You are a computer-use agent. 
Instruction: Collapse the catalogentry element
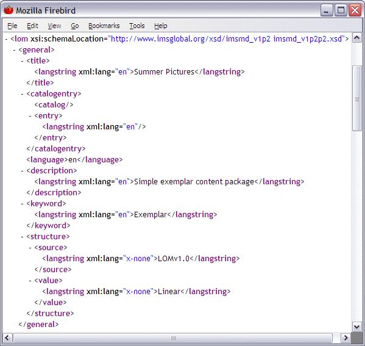(x=22, y=94)
